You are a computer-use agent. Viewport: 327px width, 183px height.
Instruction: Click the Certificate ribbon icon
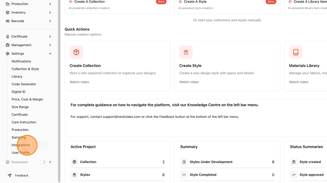pyautogui.click(x=8, y=36)
